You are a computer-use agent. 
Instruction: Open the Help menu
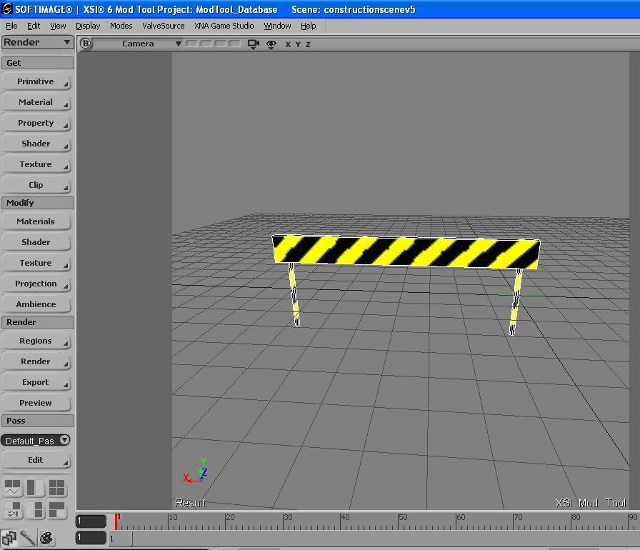(308, 26)
